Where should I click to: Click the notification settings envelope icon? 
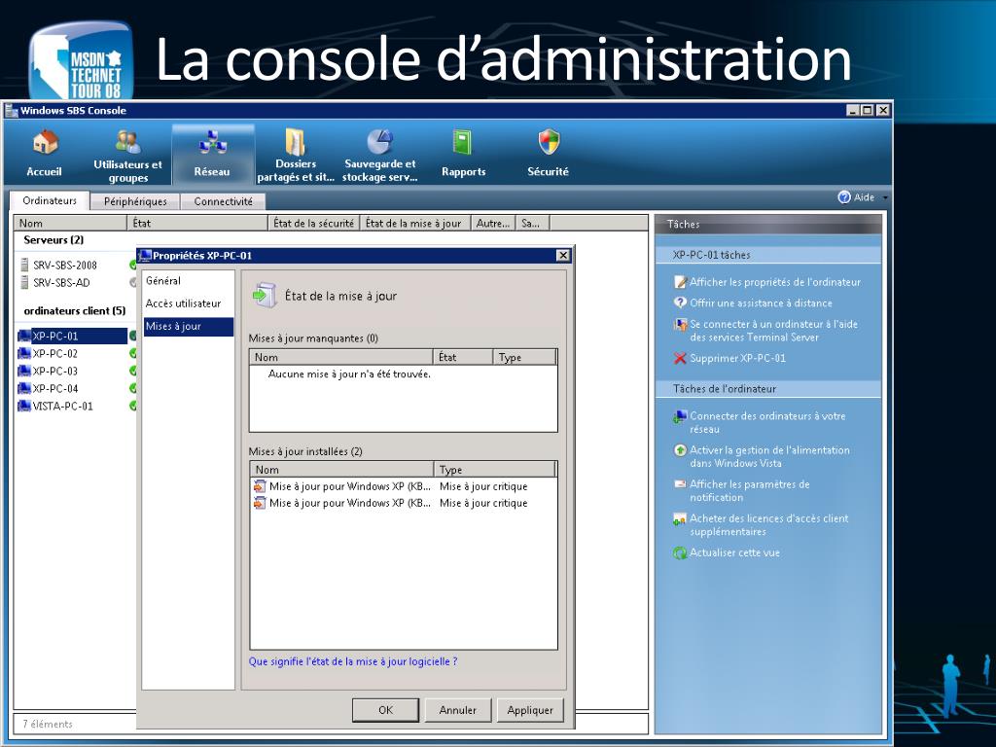(680, 484)
